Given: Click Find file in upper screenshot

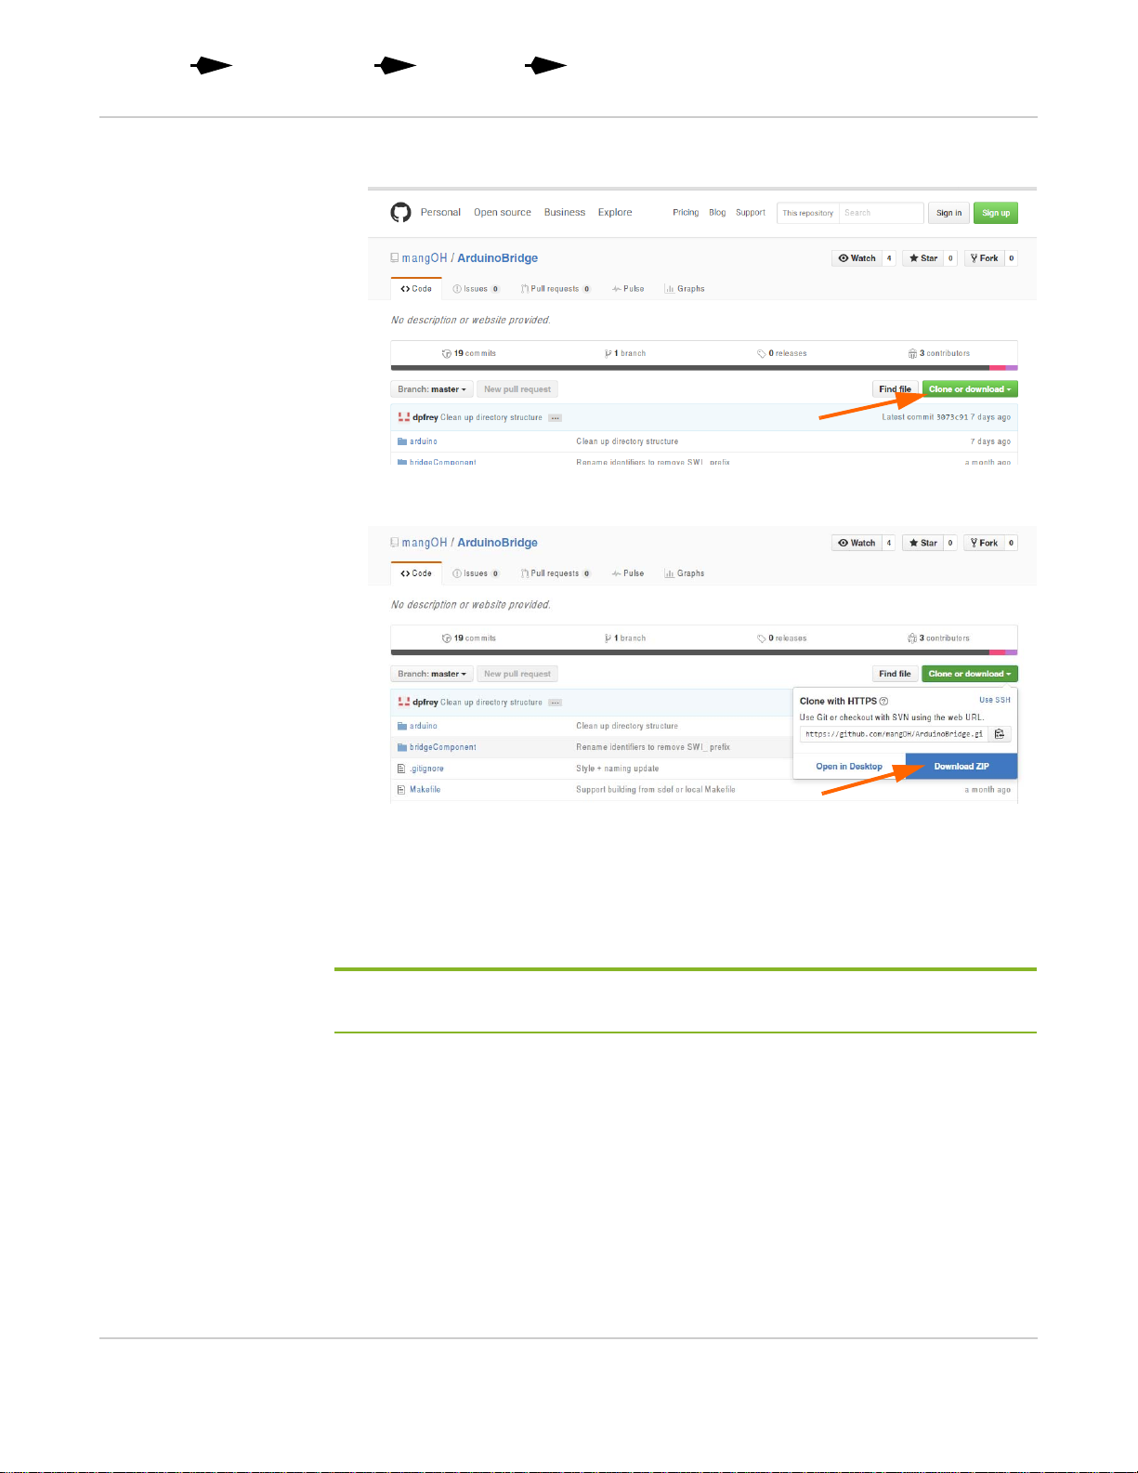Looking at the screenshot, I should click(x=896, y=389).
